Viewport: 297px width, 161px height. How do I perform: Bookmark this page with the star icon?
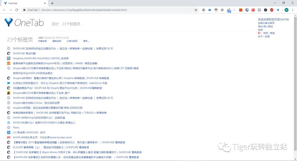(196, 10)
